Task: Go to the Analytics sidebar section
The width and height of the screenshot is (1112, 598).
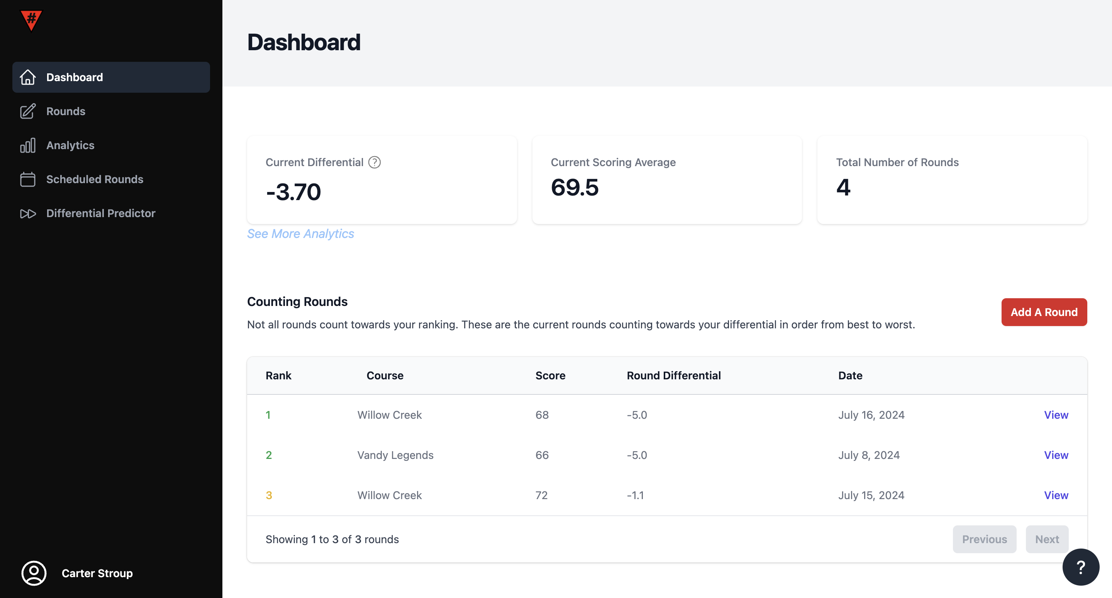Action: coord(70,146)
